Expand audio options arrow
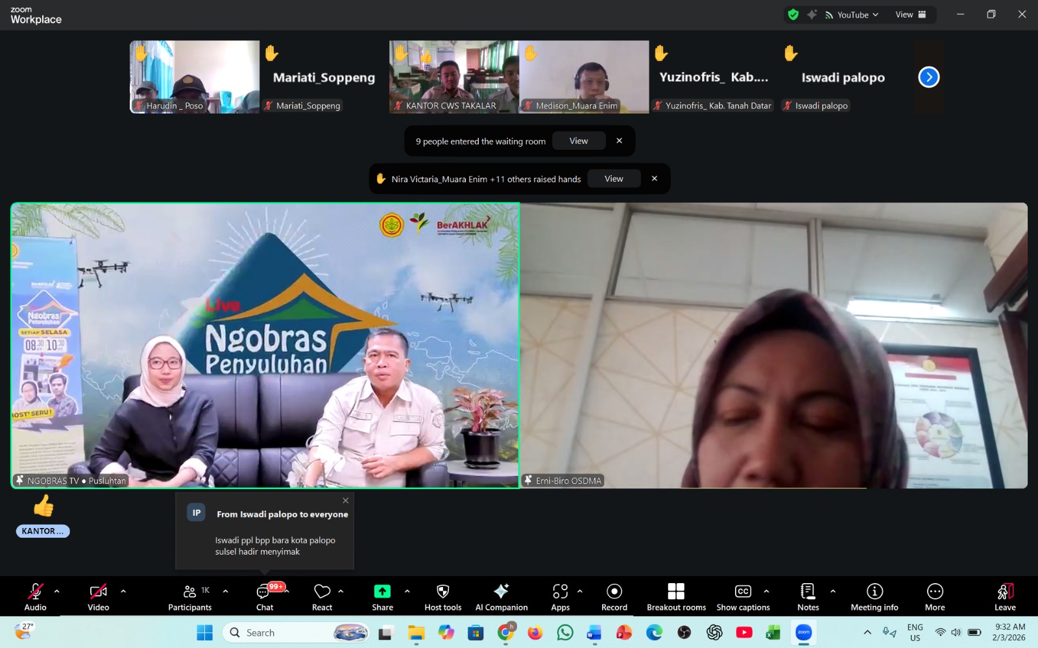The height and width of the screenshot is (648, 1038). pyautogui.click(x=57, y=591)
